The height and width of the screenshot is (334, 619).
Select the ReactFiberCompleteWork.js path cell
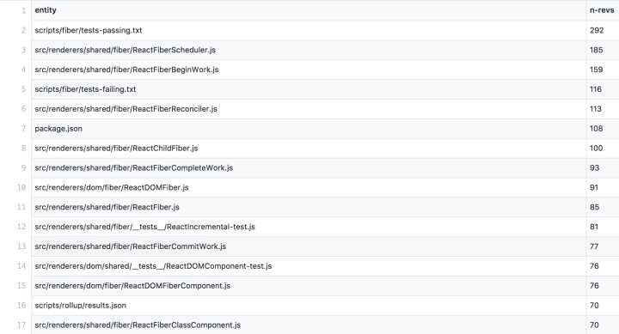(x=309, y=168)
